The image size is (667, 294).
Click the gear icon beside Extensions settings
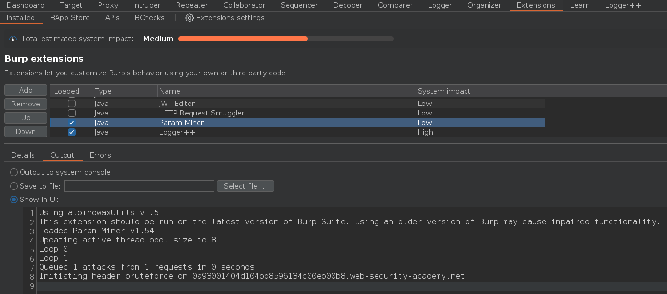pyautogui.click(x=189, y=18)
